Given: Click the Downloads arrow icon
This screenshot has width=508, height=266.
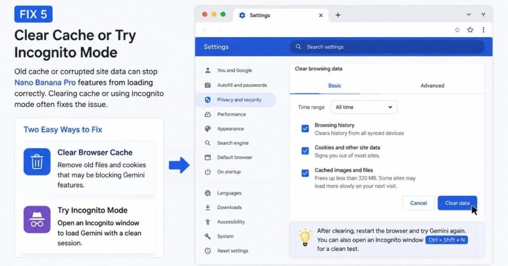Looking at the screenshot, I should pos(208,207).
